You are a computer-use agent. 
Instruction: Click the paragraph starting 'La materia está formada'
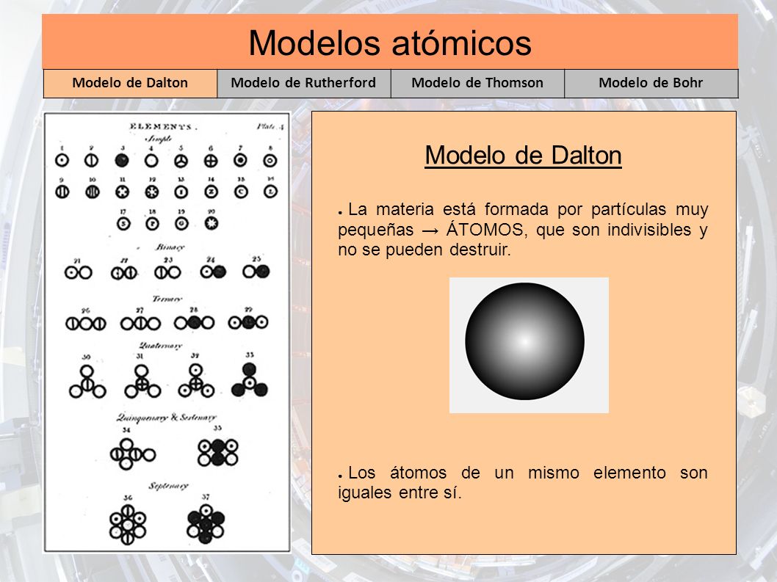[x=523, y=229]
